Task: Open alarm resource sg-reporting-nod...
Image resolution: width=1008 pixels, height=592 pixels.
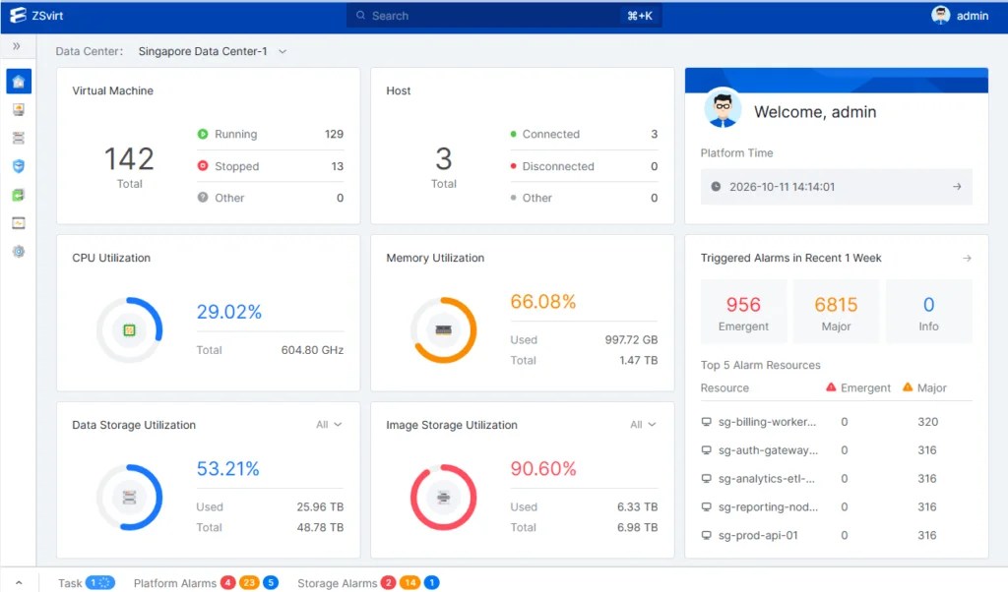Action: click(x=768, y=506)
